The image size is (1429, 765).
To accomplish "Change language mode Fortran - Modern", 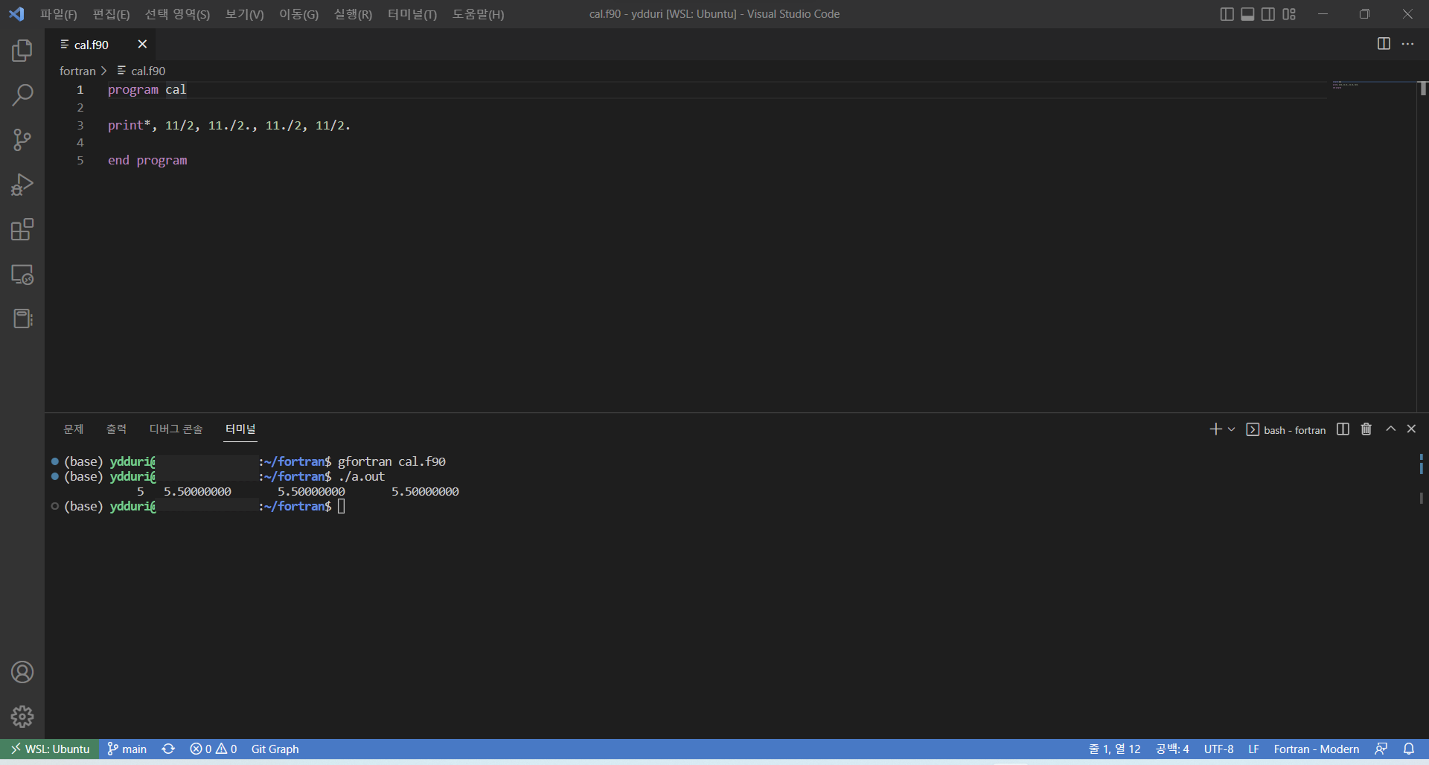I will click(x=1316, y=749).
